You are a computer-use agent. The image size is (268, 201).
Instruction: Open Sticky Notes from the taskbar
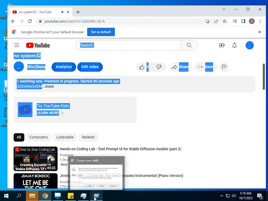[x=71, y=196]
